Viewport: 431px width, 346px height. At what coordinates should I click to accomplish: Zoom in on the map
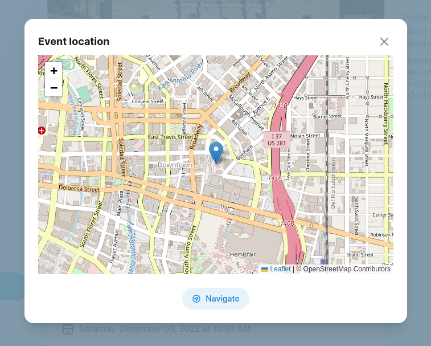point(54,71)
